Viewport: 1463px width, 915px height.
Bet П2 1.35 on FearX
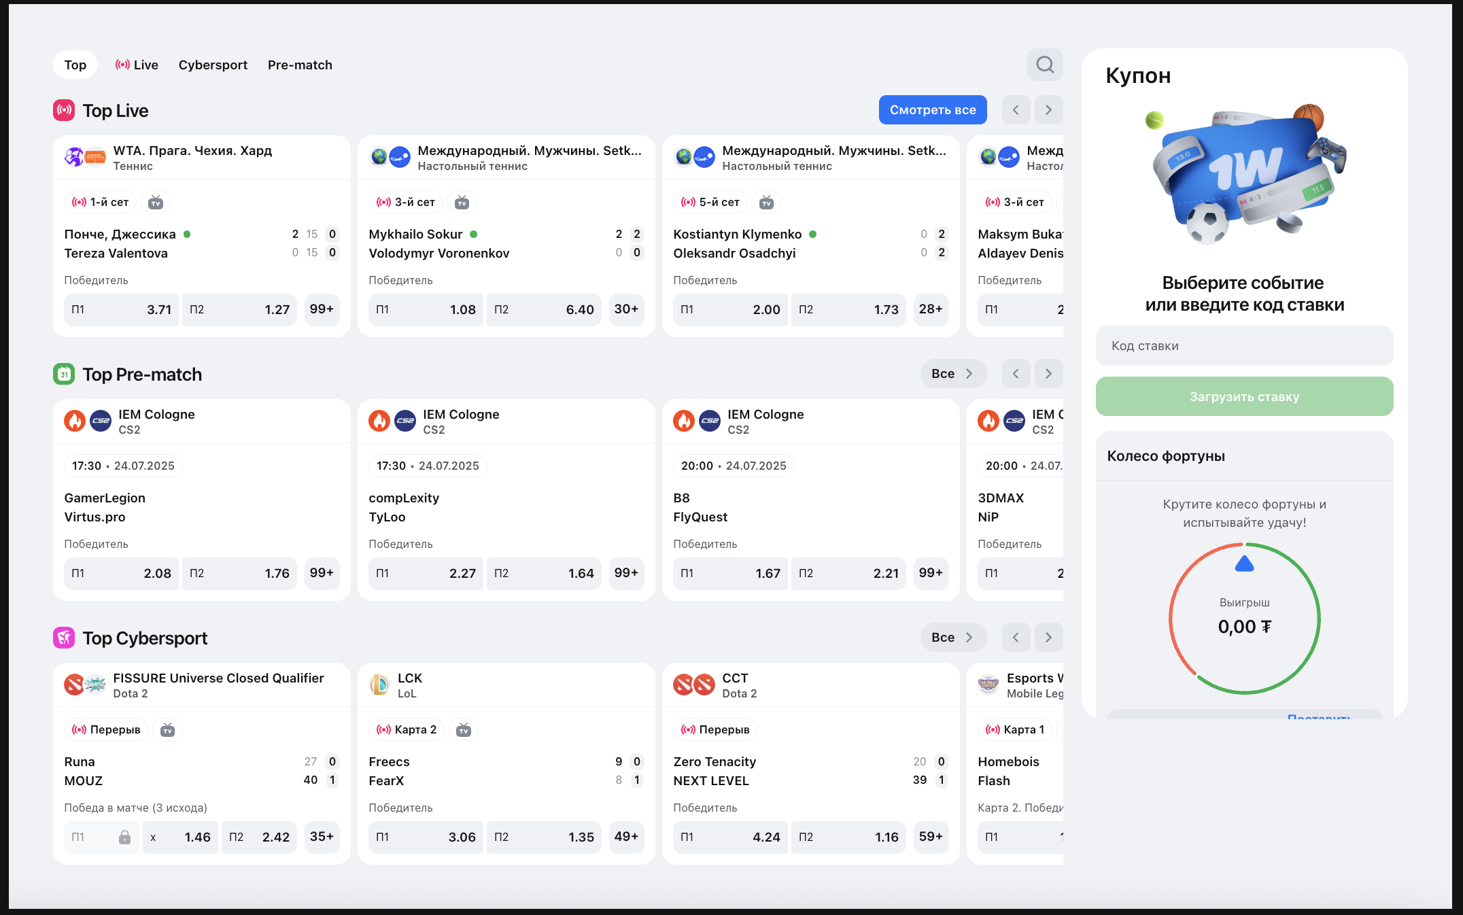coord(544,837)
